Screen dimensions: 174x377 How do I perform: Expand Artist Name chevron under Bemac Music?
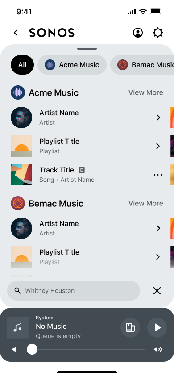pyautogui.click(x=158, y=228)
